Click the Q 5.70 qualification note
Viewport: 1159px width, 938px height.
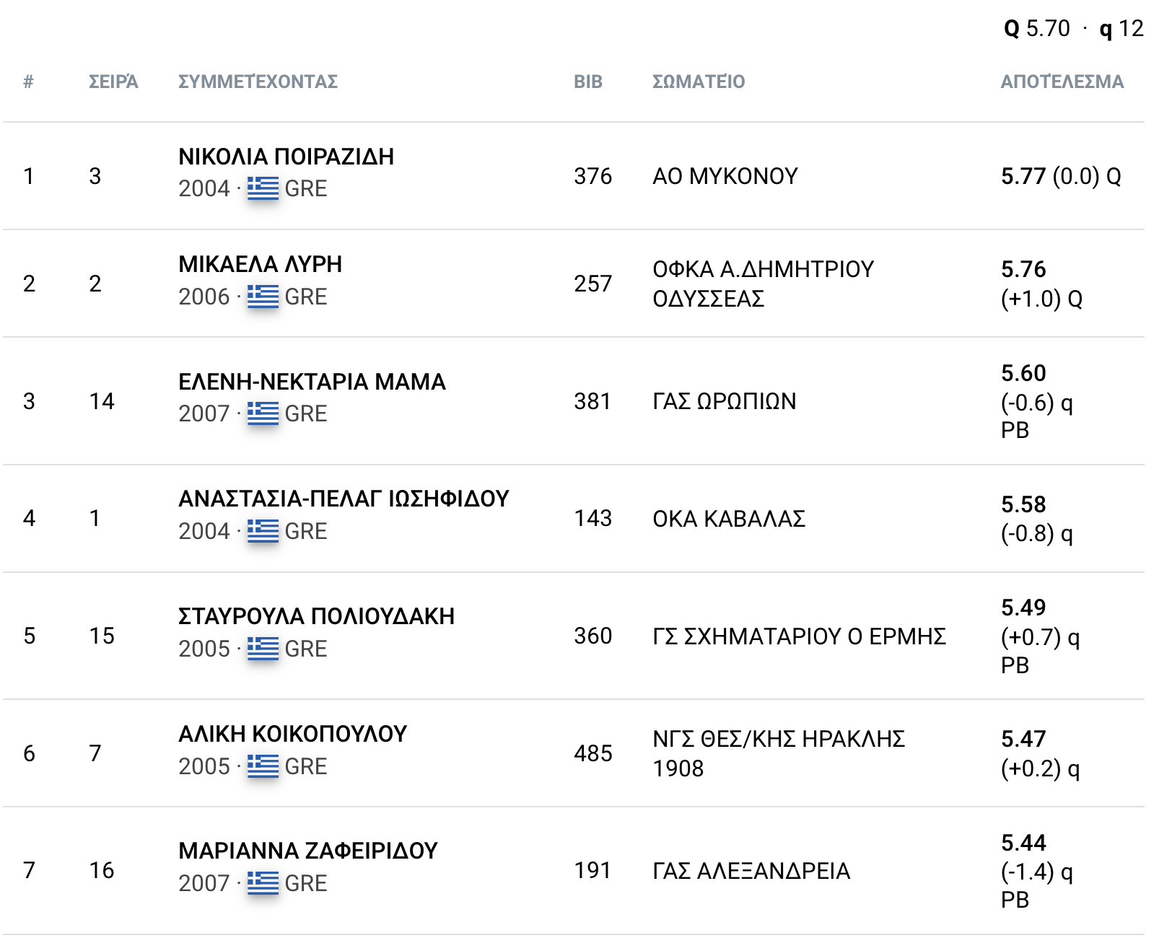point(1036,29)
